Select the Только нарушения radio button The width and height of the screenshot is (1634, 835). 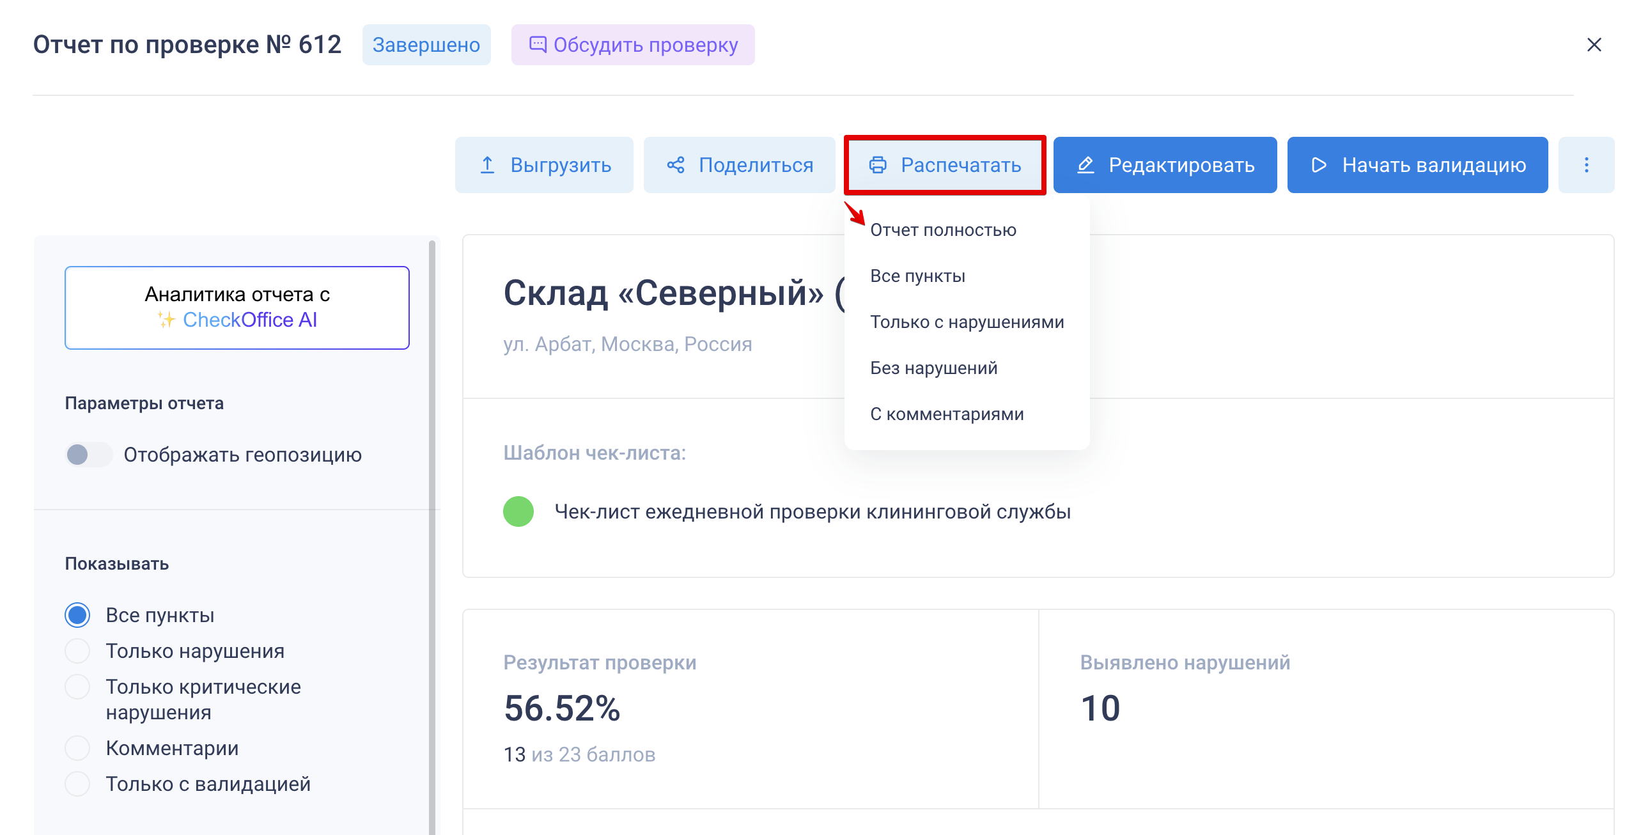click(78, 651)
